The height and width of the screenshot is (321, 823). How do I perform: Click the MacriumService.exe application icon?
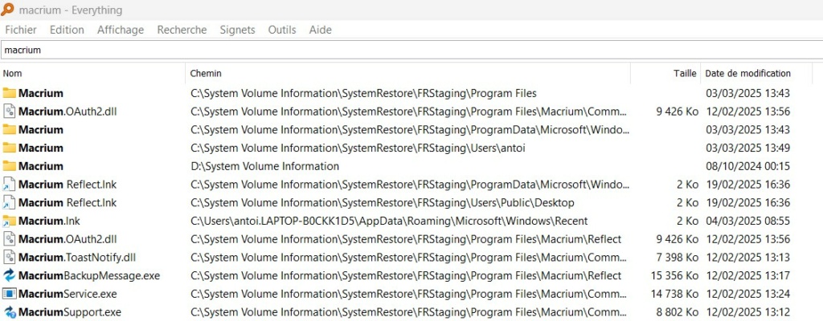tap(10, 294)
